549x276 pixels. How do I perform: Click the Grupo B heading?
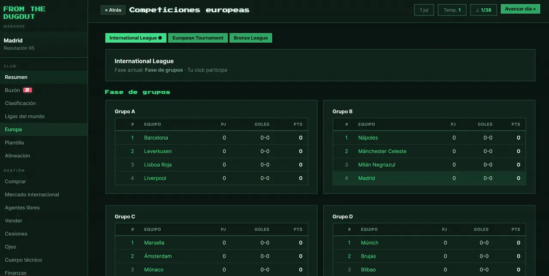[343, 111]
